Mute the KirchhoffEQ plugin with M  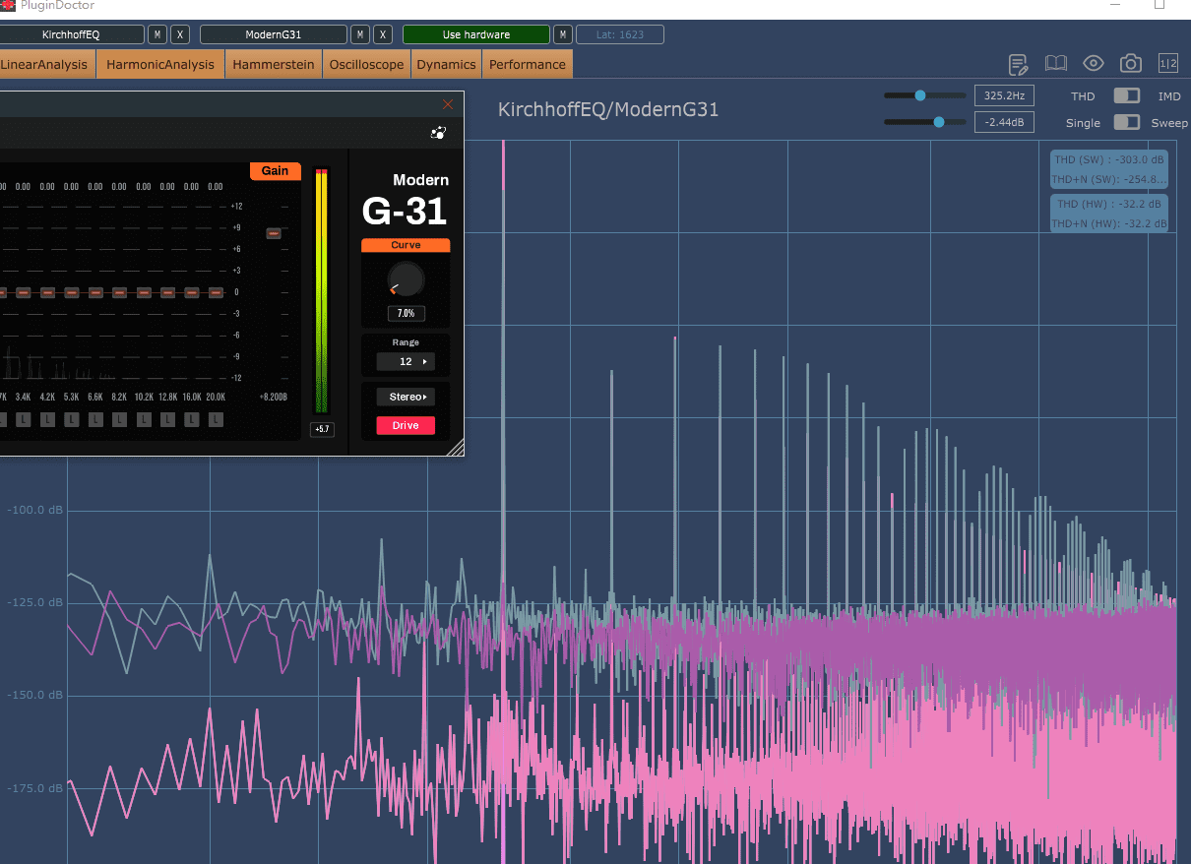click(x=157, y=34)
